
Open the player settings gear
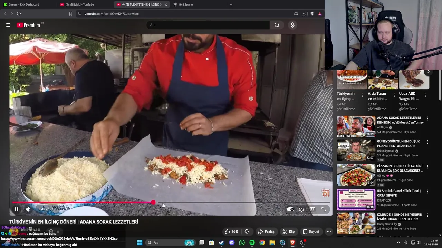click(x=301, y=209)
